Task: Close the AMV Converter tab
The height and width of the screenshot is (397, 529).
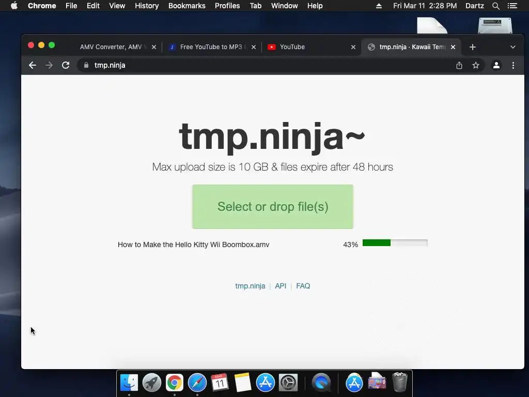Action: point(154,47)
